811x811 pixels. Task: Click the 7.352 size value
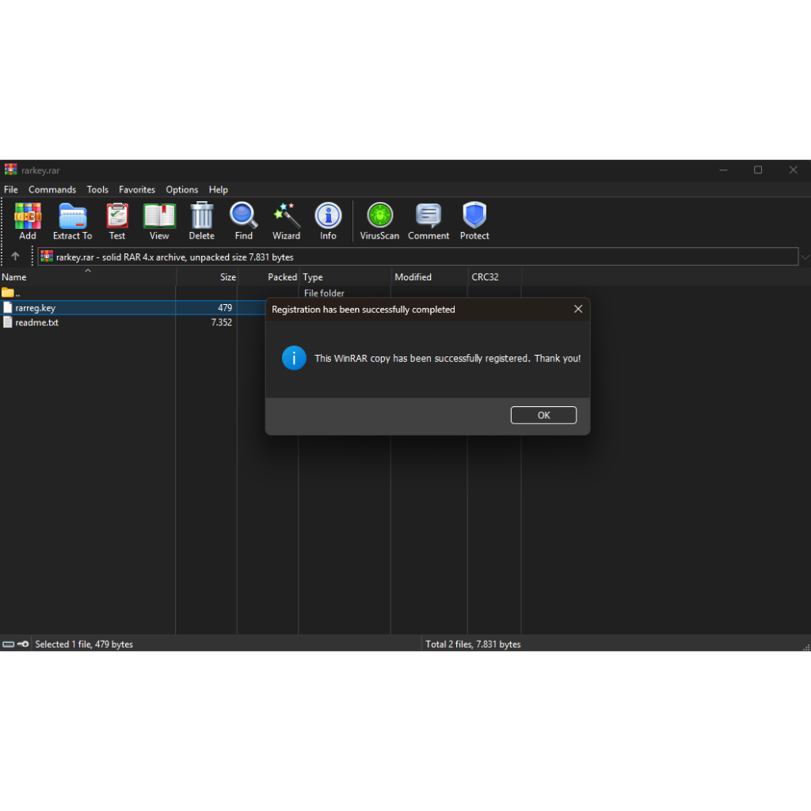click(222, 322)
